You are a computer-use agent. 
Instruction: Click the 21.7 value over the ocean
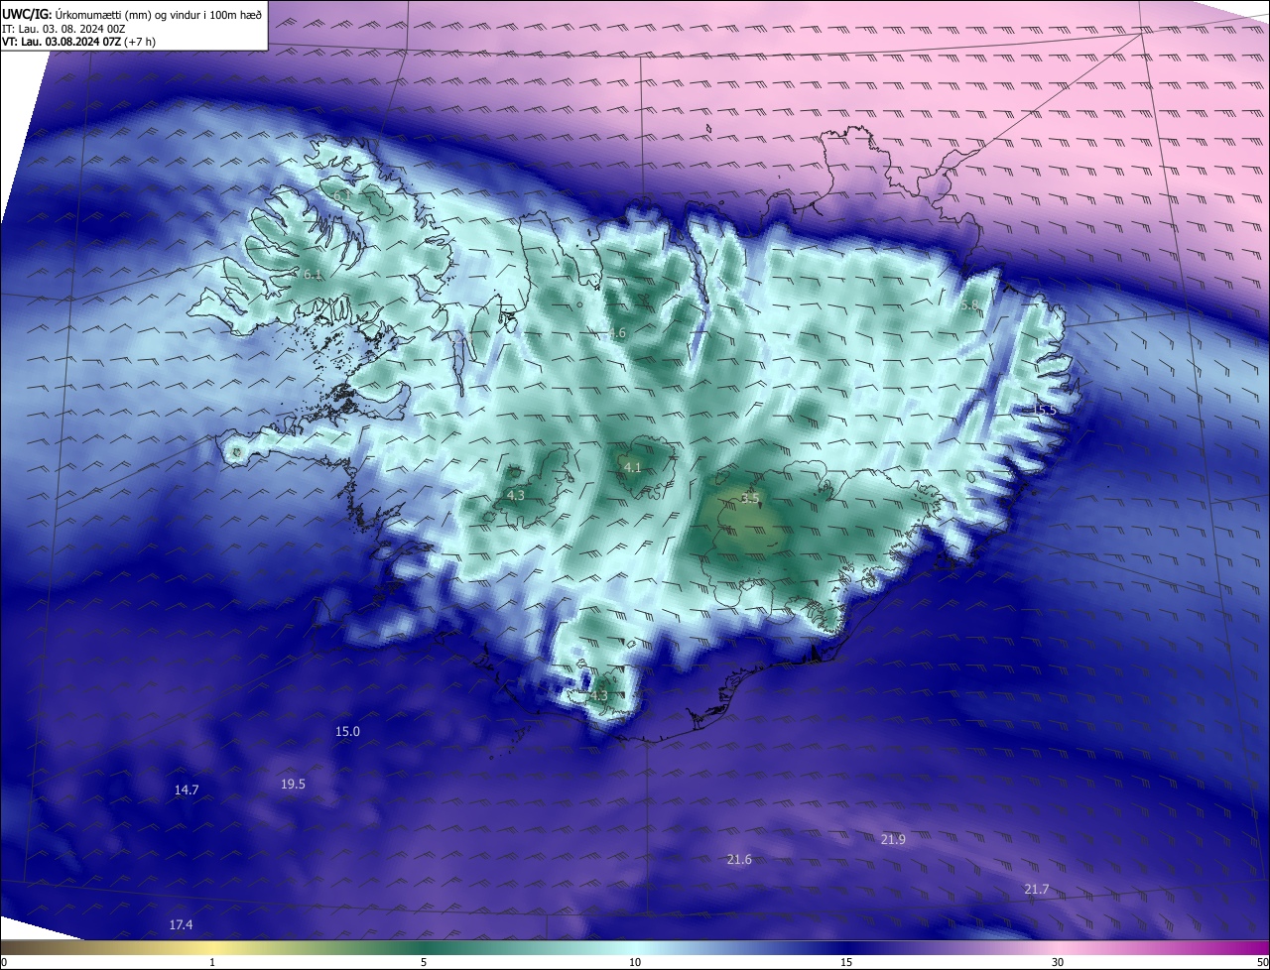click(x=1036, y=889)
